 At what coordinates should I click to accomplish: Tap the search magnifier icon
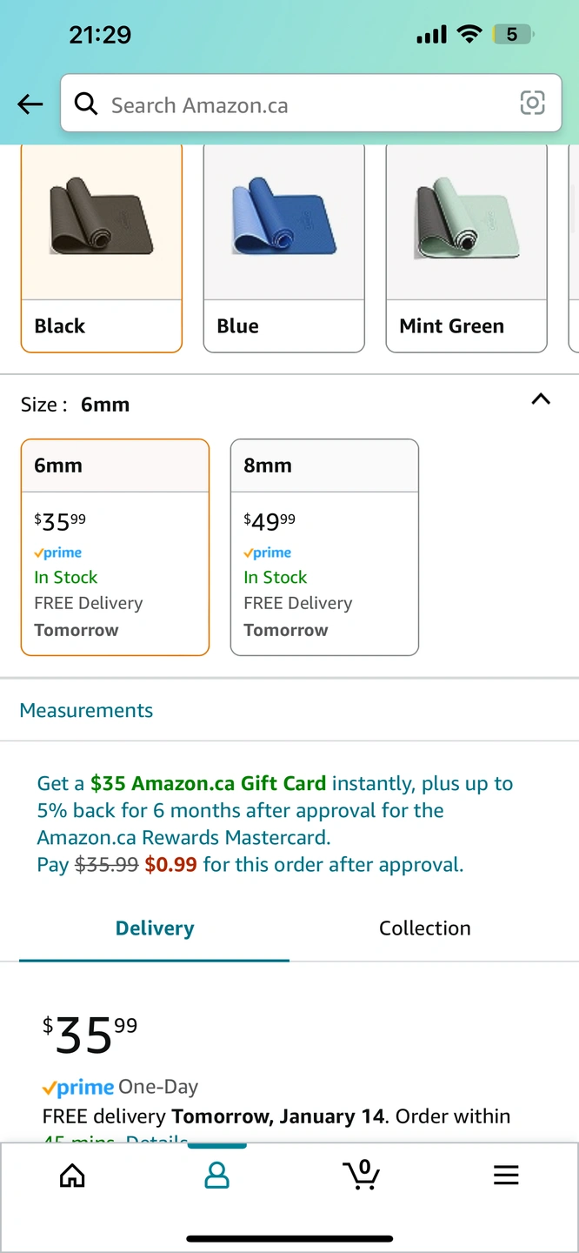(x=86, y=104)
